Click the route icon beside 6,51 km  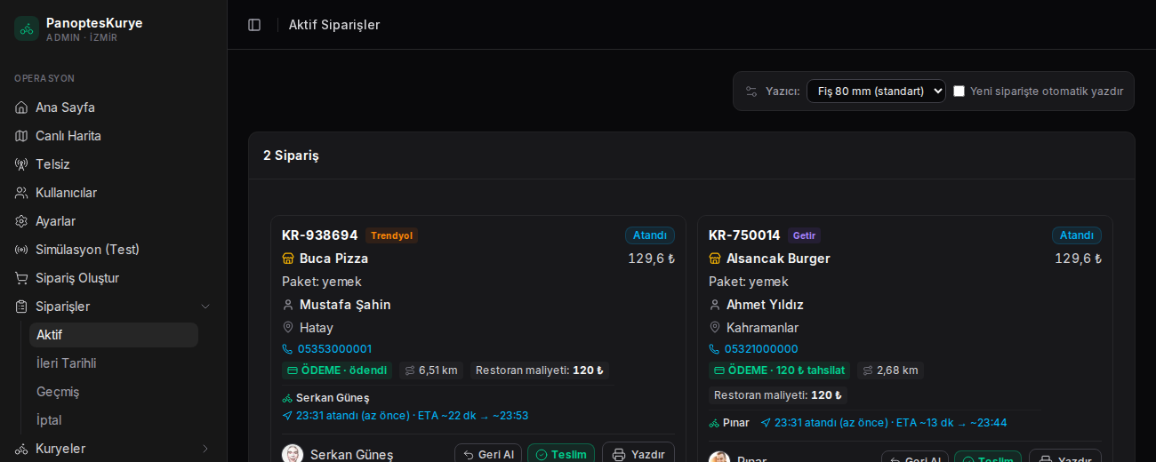(410, 370)
